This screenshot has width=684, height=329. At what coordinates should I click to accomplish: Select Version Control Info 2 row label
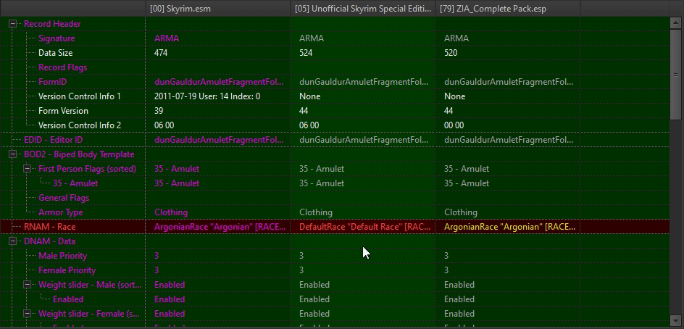click(x=80, y=125)
